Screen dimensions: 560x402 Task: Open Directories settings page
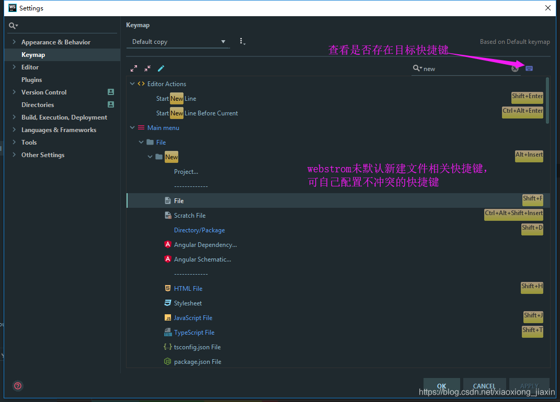pos(38,104)
